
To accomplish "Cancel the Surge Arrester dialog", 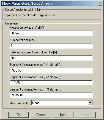I will pyautogui.click(x=41, y=115).
